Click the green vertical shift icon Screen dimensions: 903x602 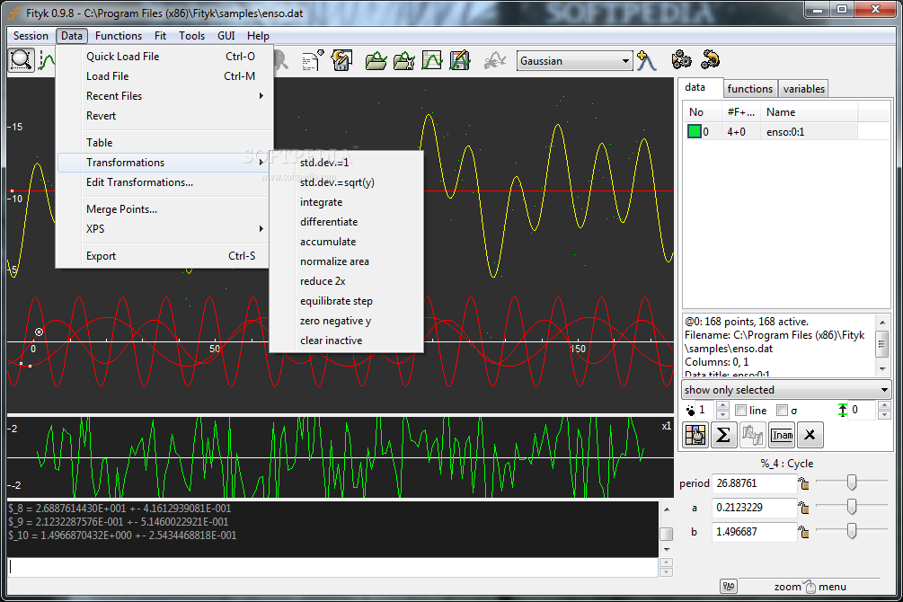843,410
